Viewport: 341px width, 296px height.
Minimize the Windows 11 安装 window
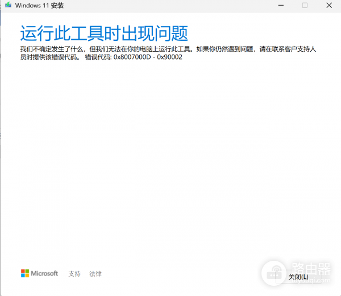(x=281, y=5)
